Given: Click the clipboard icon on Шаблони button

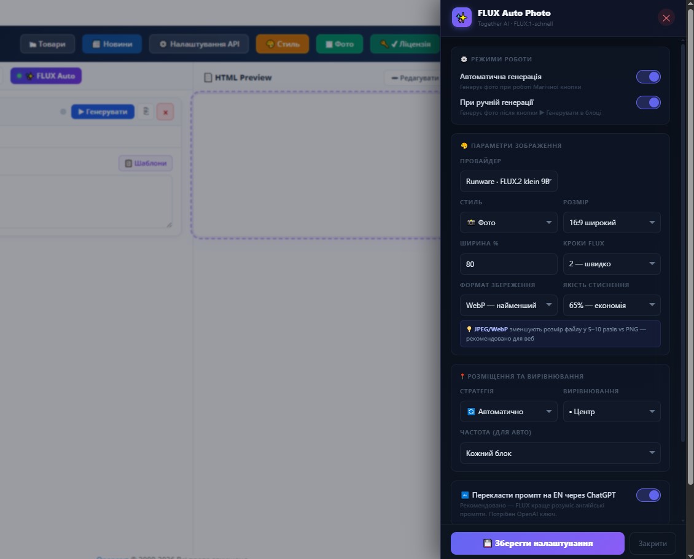Looking at the screenshot, I should [128, 163].
